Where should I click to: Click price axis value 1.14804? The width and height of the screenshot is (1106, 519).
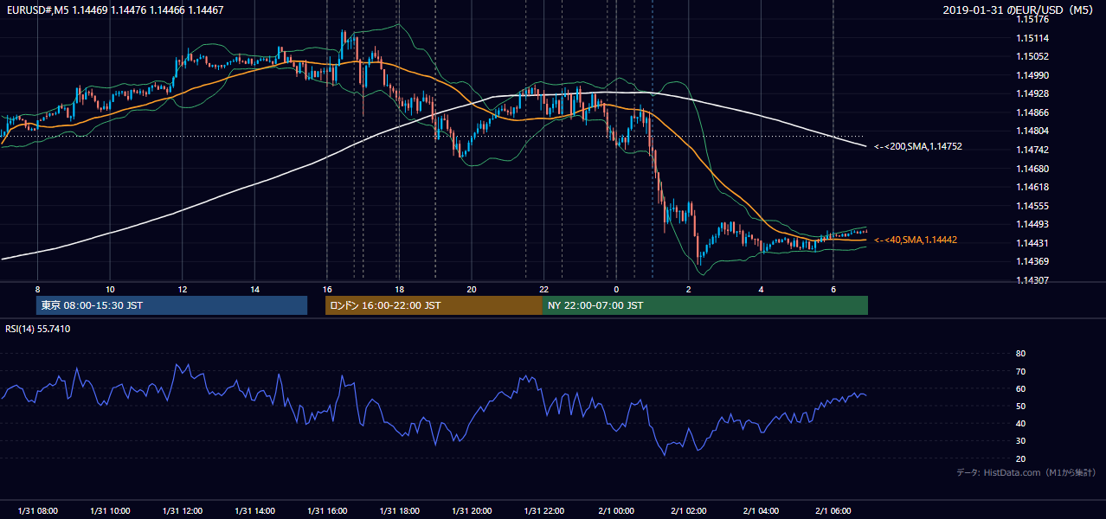click(x=1032, y=131)
